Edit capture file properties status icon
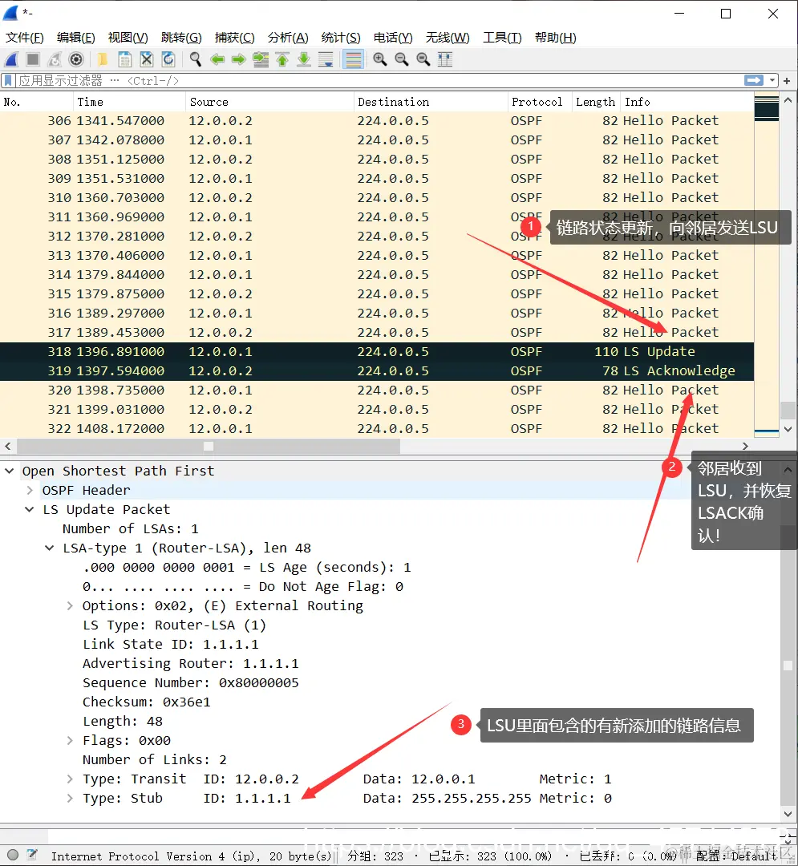 coord(32,856)
